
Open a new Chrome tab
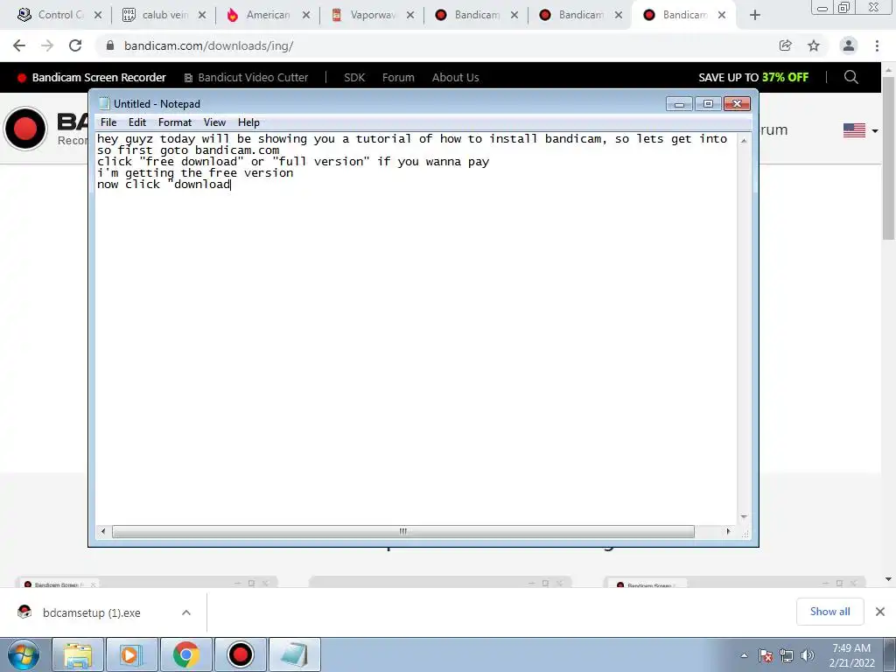coord(755,15)
